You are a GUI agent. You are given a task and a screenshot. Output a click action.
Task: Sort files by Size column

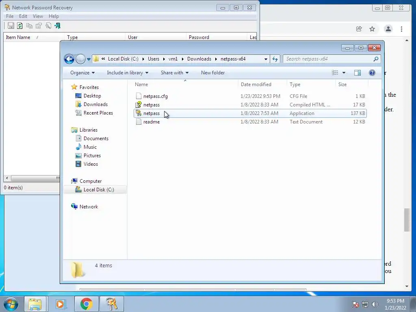(x=352, y=84)
